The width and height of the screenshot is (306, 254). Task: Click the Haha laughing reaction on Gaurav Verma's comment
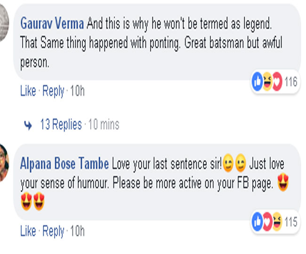267,82
